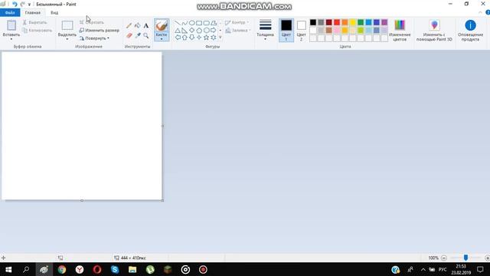
Task: Select the Fill with color bucket tool
Action: point(138,25)
